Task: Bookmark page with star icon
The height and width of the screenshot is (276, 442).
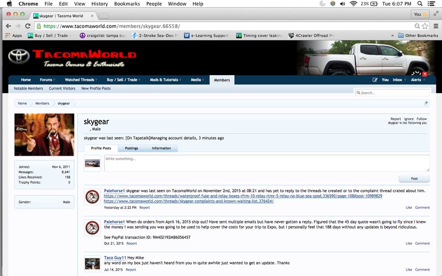Action: point(425,26)
